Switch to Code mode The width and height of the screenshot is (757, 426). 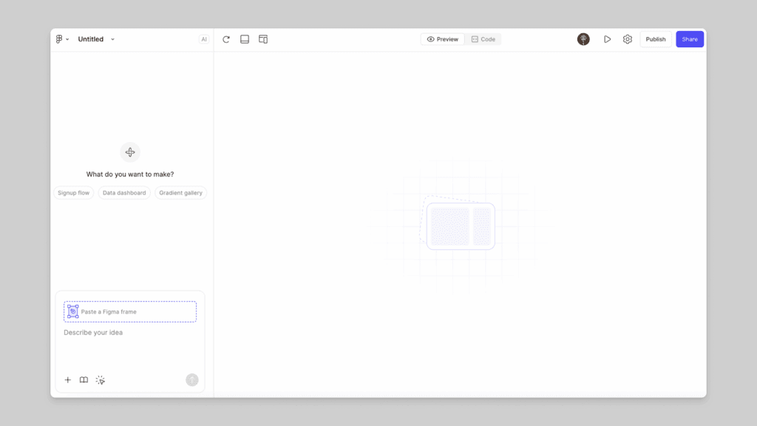click(483, 38)
